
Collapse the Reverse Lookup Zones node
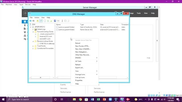click(x=33, y=41)
